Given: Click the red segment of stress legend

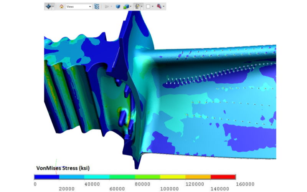Looking at the screenshot, I should click(x=223, y=177).
